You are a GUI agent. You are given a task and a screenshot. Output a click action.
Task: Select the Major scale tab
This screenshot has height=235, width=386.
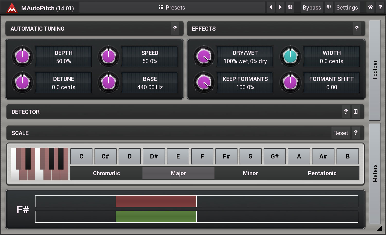point(178,173)
